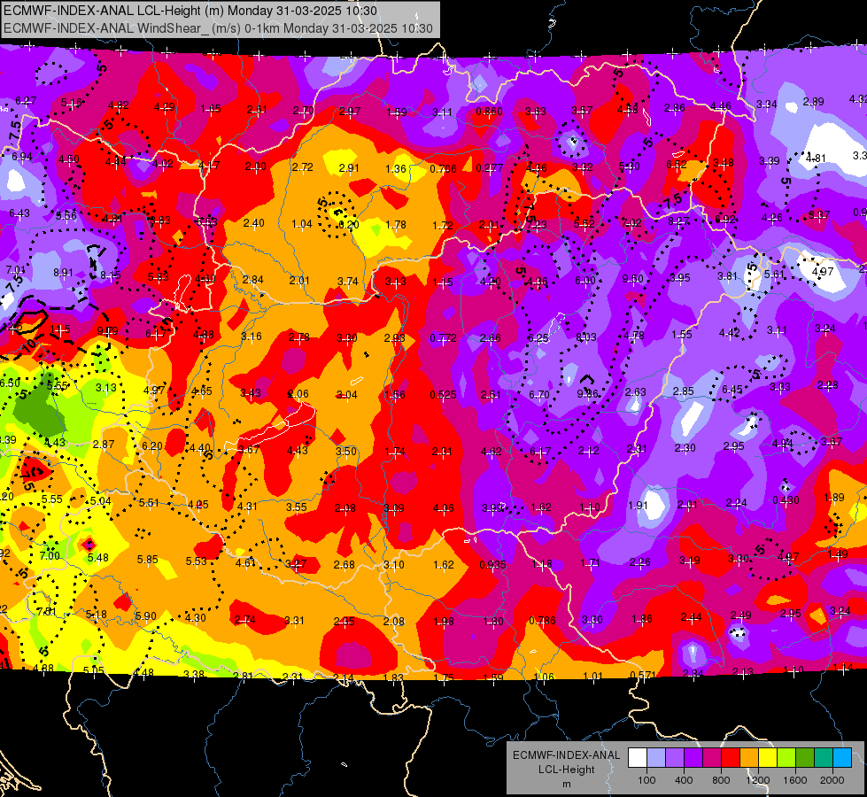Click the dark green swatch in the legend

(805, 758)
